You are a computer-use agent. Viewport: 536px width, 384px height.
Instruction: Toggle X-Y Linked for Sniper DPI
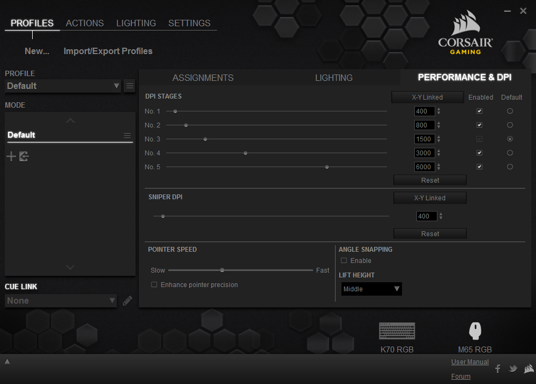point(430,198)
